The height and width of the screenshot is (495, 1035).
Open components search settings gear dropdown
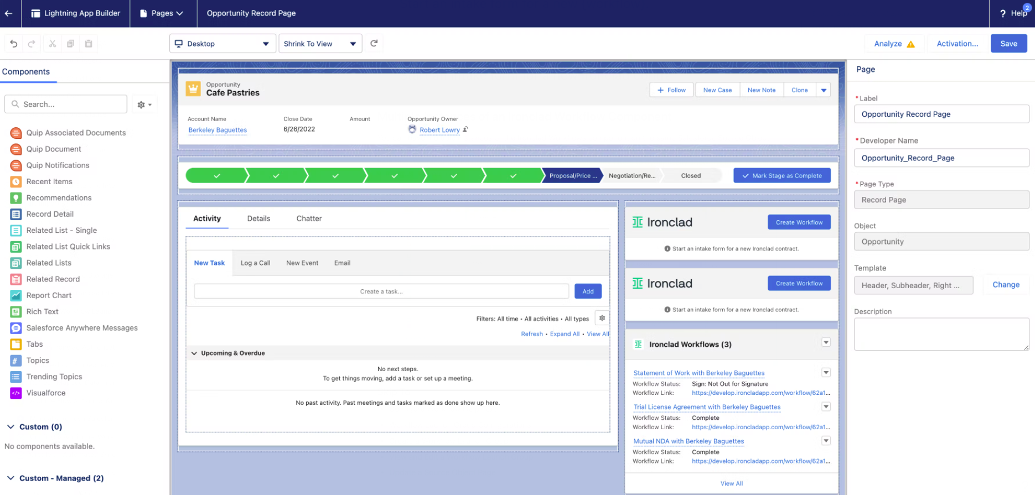click(144, 105)
